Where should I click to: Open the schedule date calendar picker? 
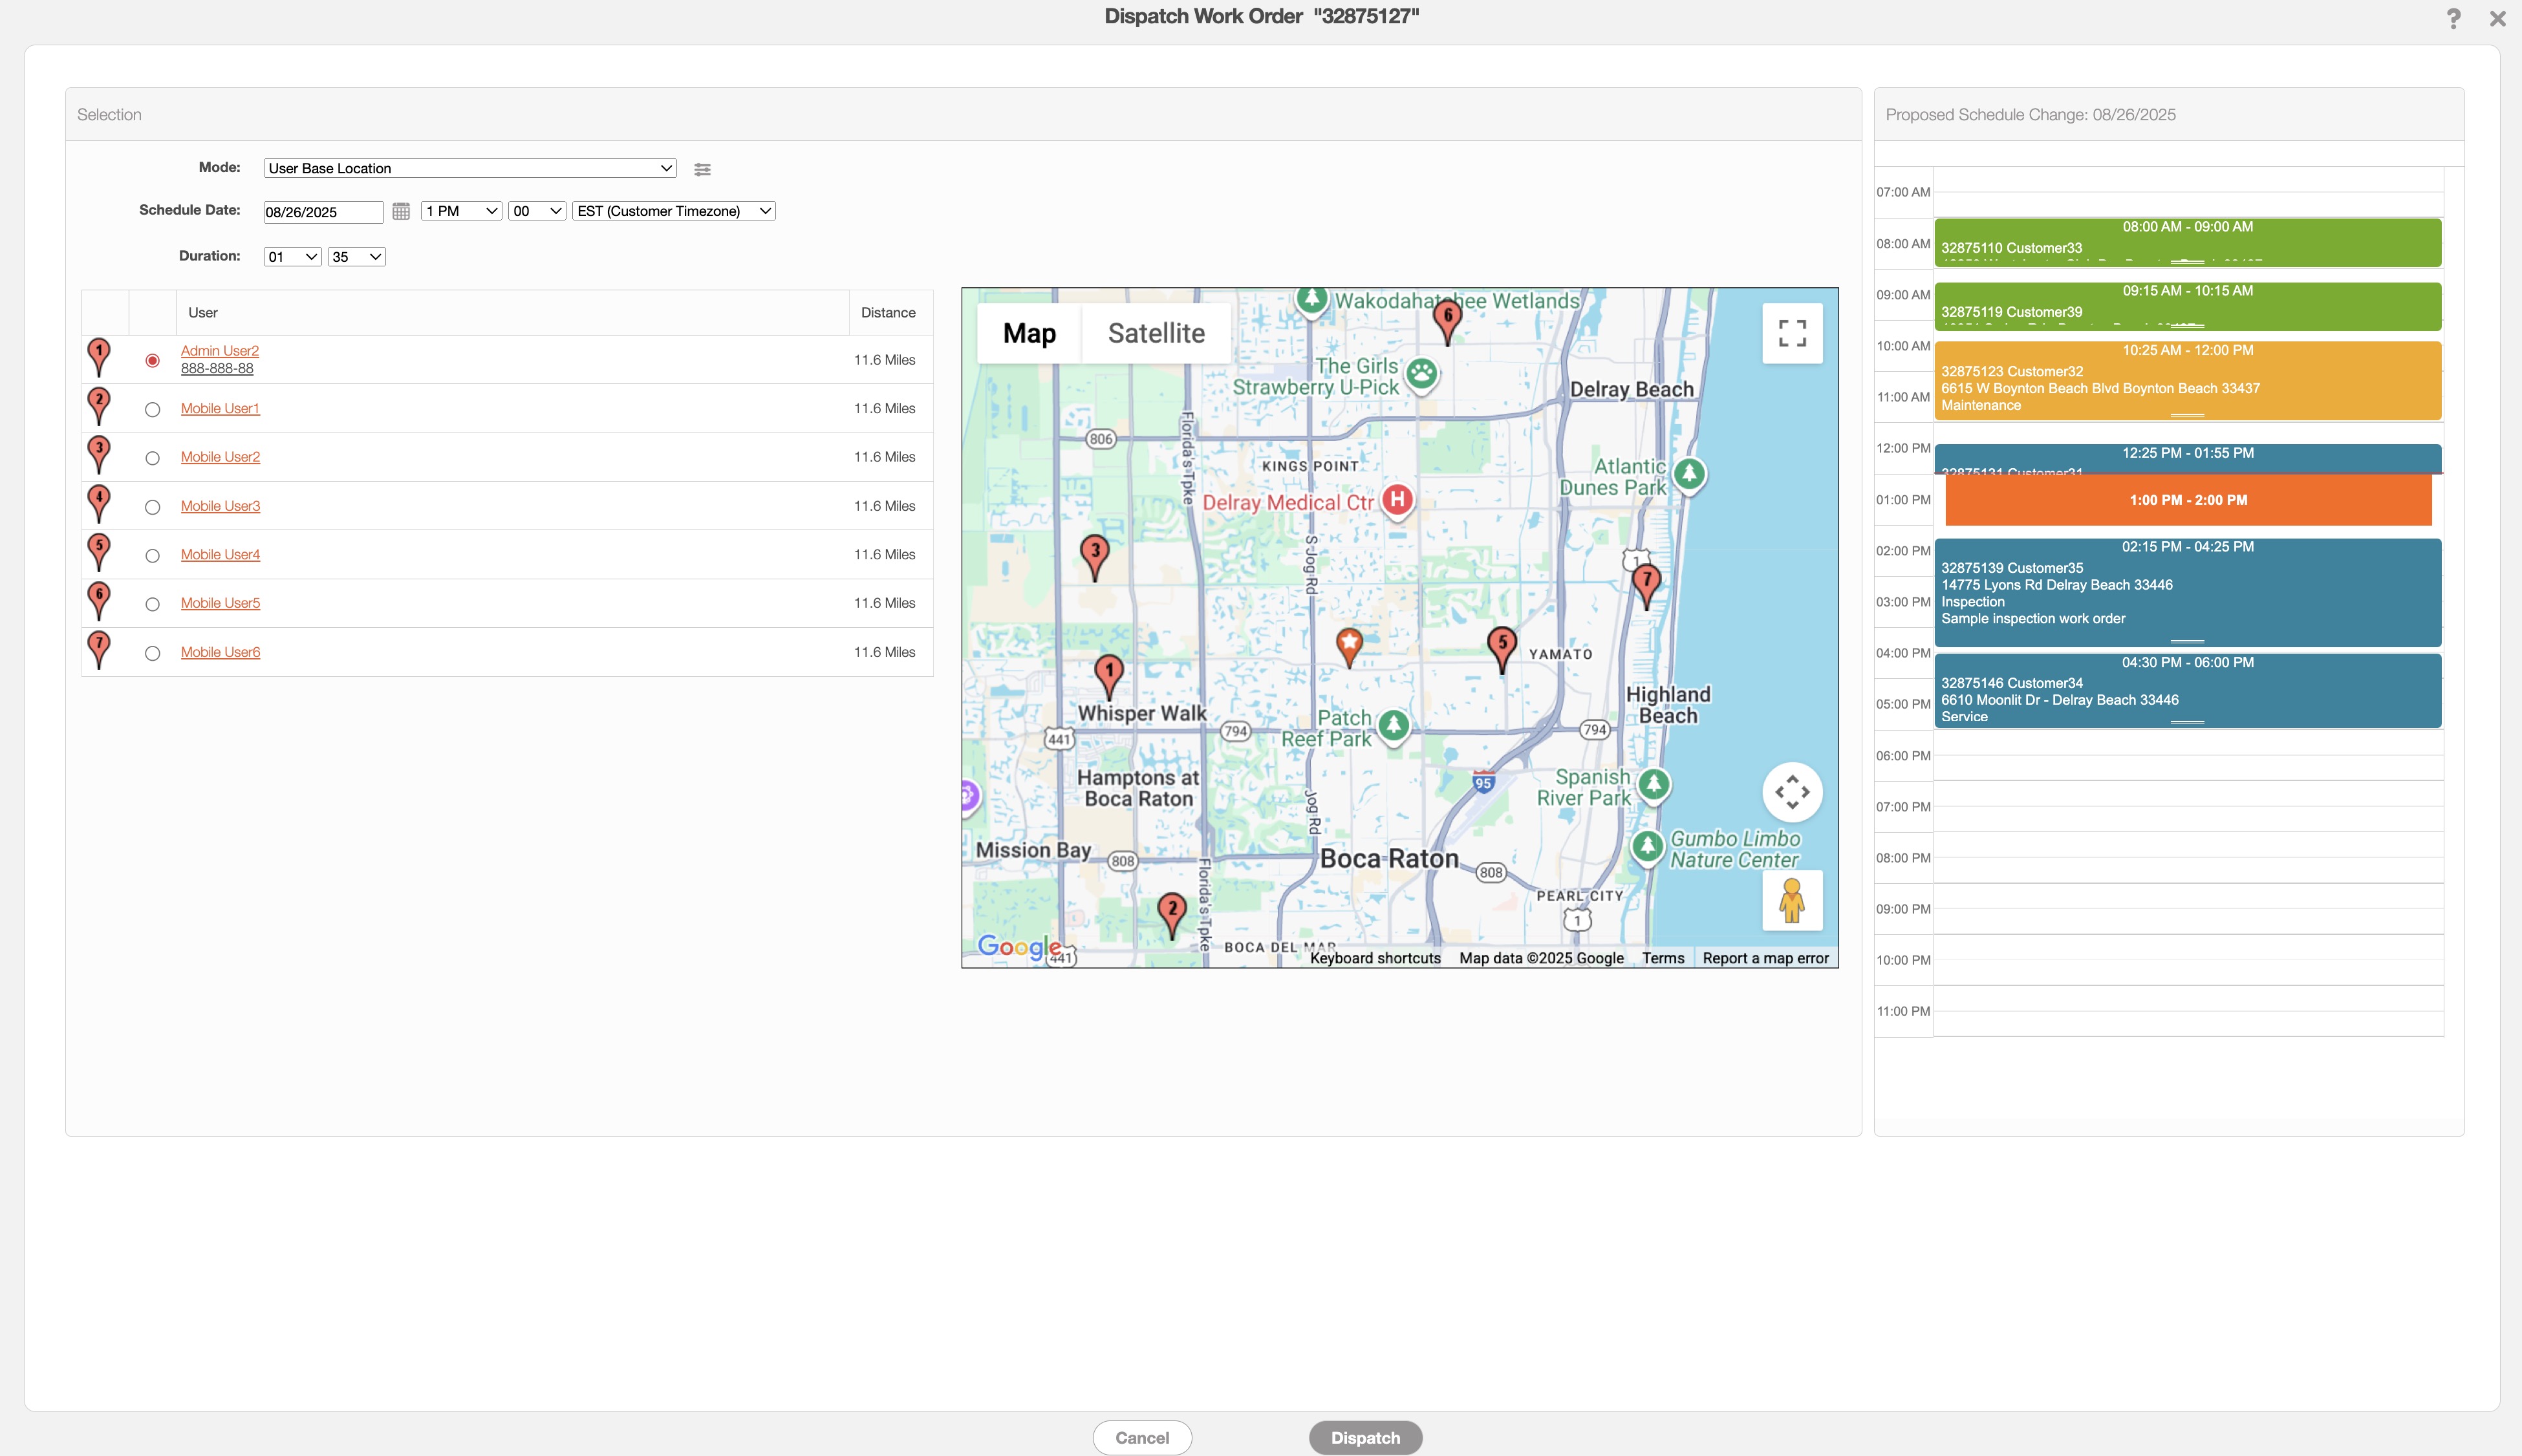(x=401, y=211)
